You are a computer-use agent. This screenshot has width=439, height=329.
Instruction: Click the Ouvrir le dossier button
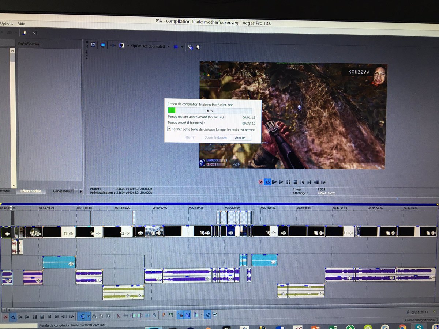point(215,137)
